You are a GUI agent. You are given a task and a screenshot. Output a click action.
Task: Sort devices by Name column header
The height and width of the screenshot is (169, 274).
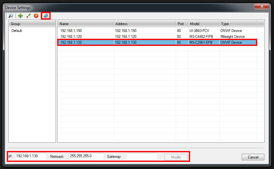pyautogui.click(x=85, y=24)
